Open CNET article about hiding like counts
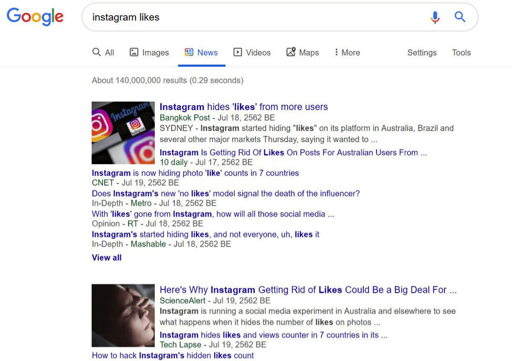 [x=195, y=173]
